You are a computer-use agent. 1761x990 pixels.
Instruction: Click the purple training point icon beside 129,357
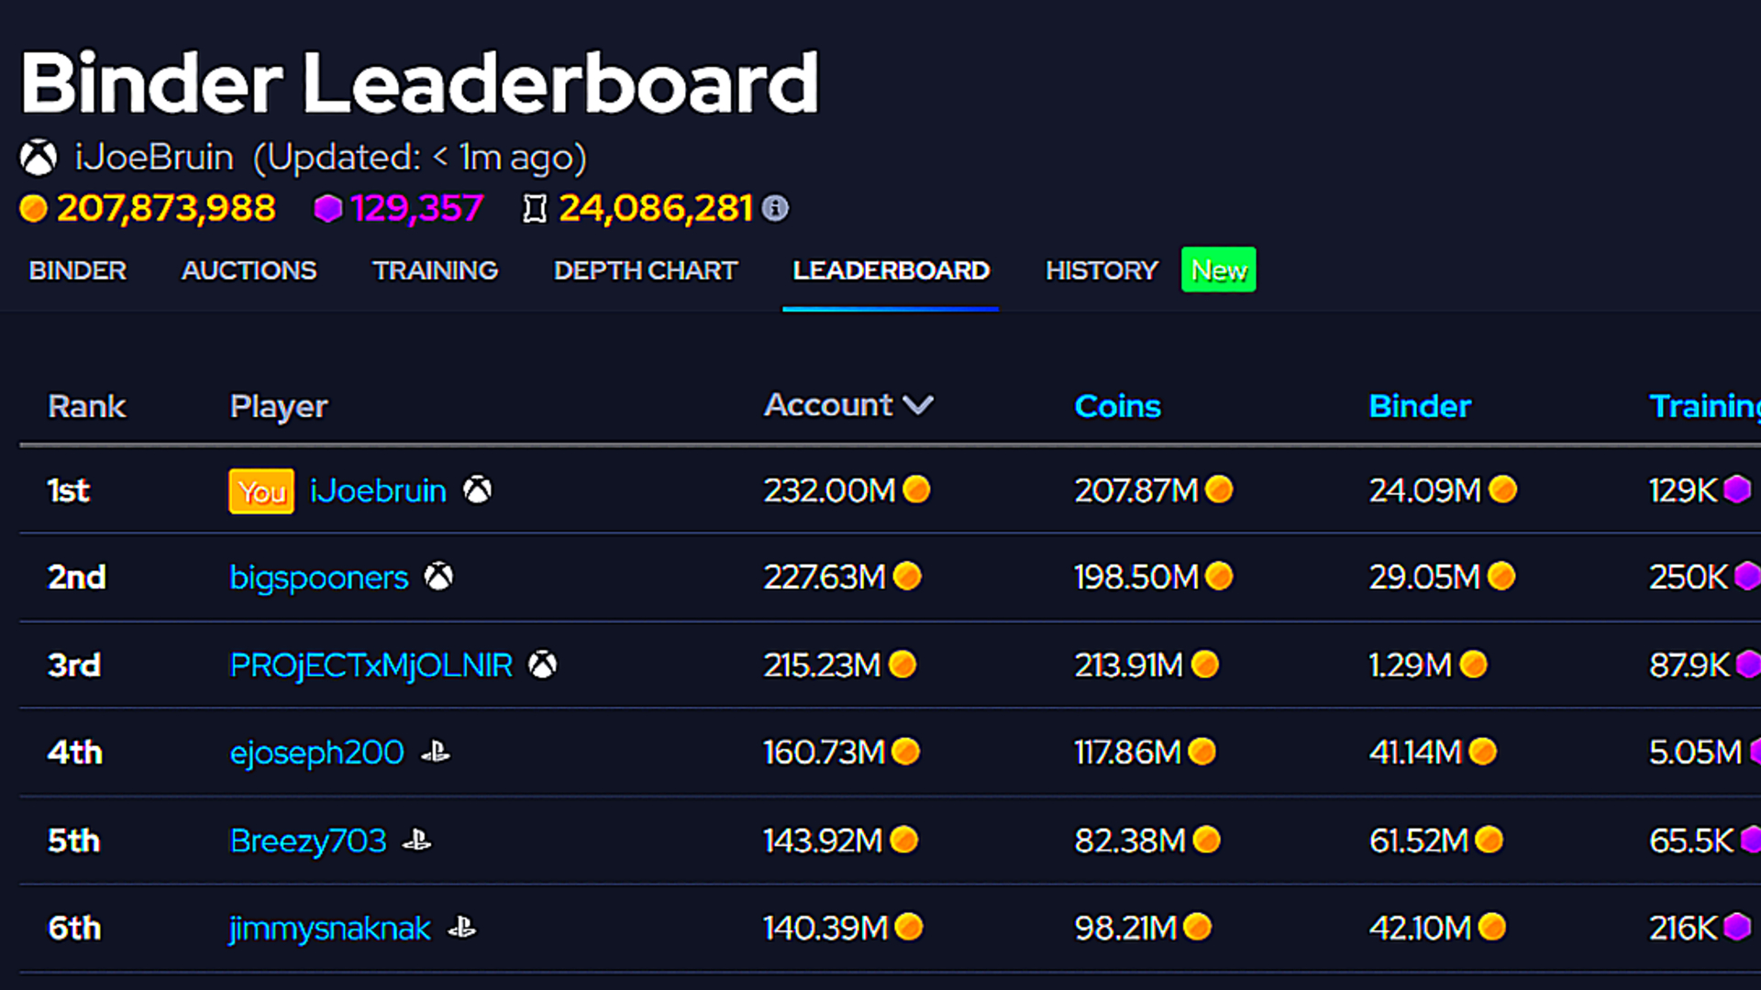tap(327, 208)
